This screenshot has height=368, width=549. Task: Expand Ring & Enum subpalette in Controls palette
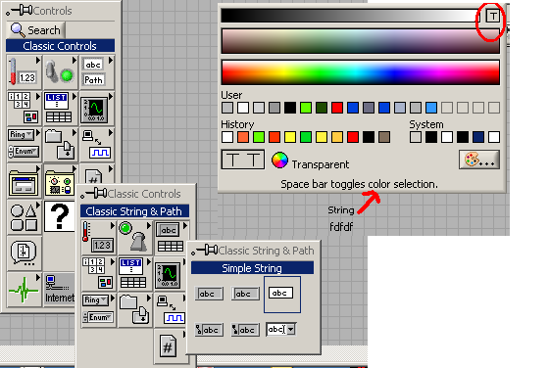[24, 145]
